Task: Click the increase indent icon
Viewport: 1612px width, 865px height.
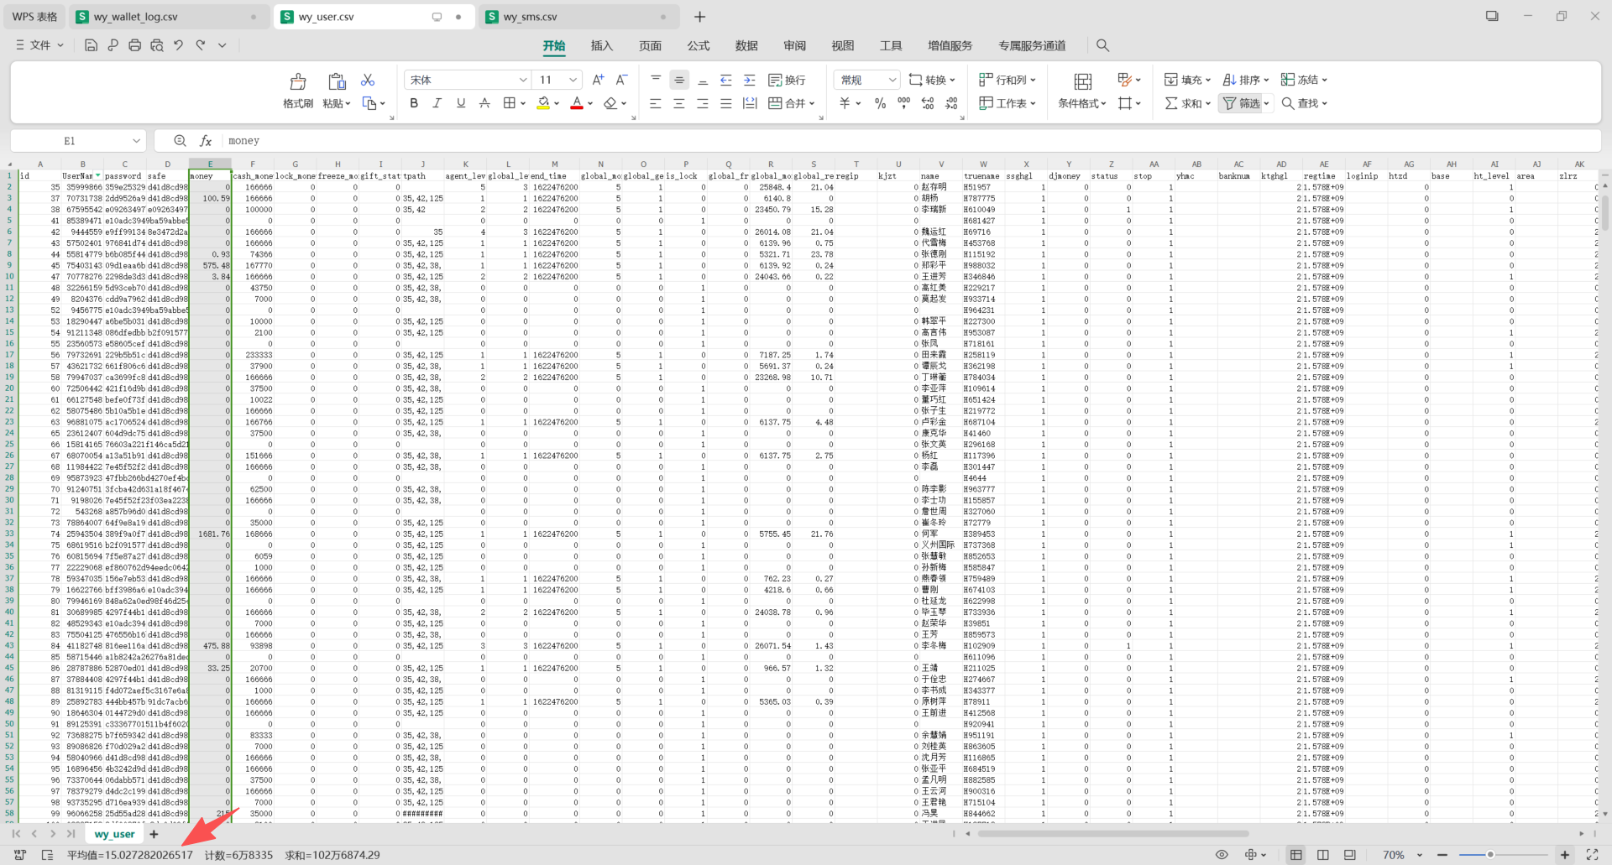Action: [x=750, y=80]
